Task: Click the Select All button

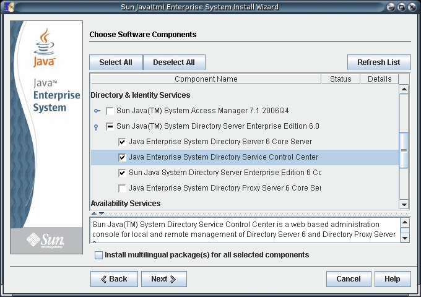Action: tap(116, 62)
